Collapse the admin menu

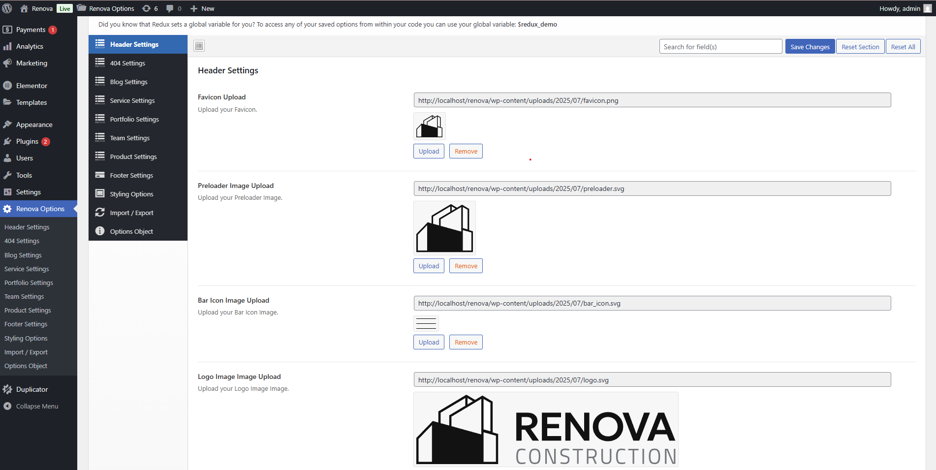(x=37, y=407)
